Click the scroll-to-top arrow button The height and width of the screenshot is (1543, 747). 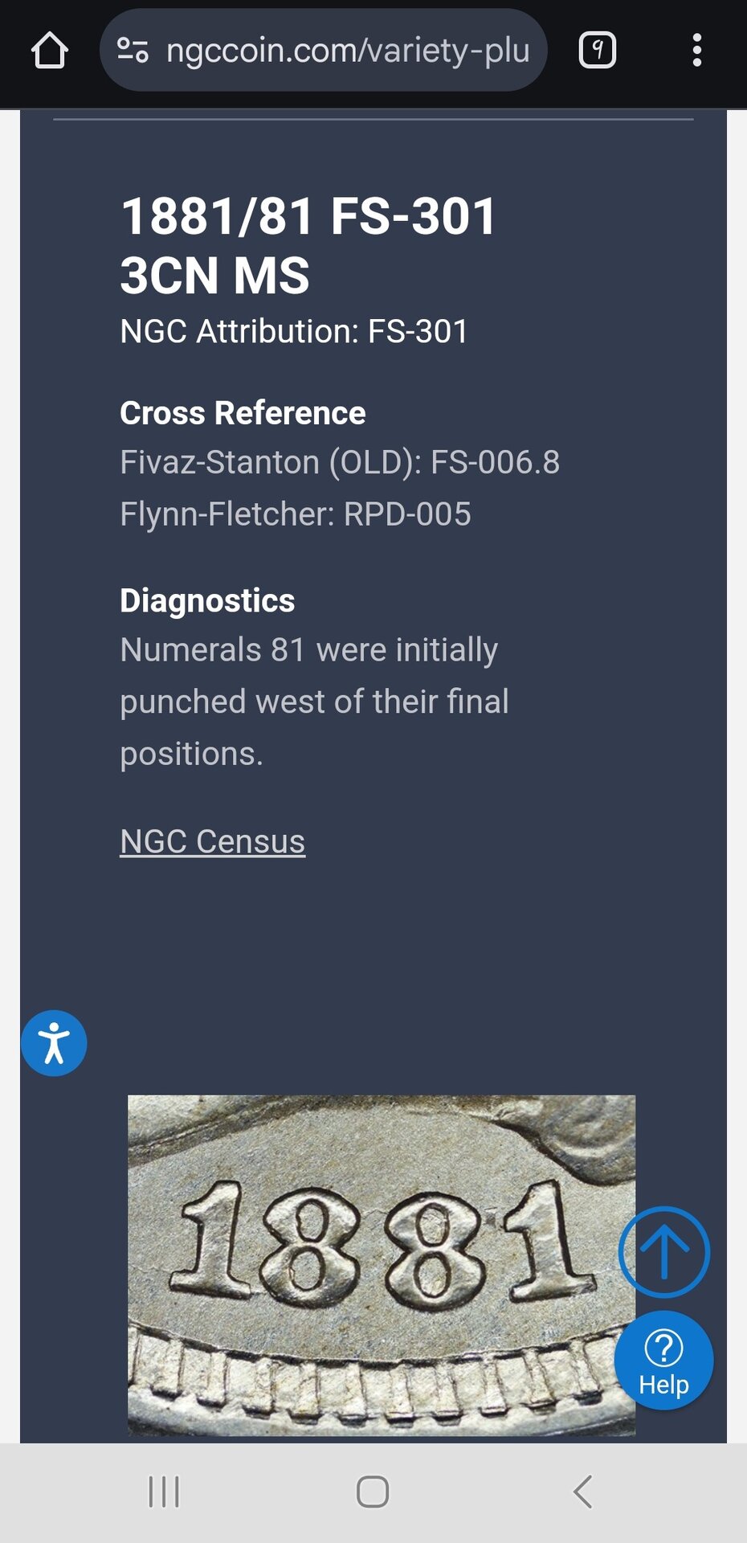pos(663,1252)
